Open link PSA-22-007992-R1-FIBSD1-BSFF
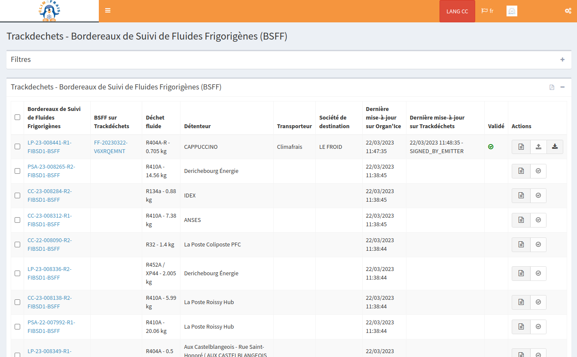Image resolution: width=577 pixels, height=357 pixels. 51,326
